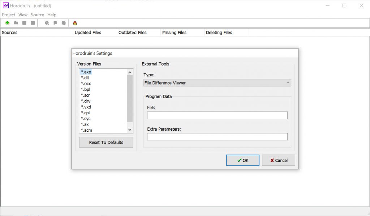Image resolution: width=370 pixels, height=216 pixels.
Task: Select *.acm in Version Files list
Action: [x=86, y=130]
